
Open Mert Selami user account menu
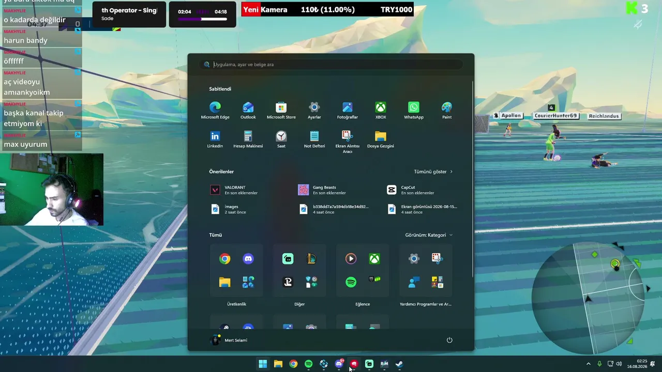pyautogui.click(x=229, y=340)
